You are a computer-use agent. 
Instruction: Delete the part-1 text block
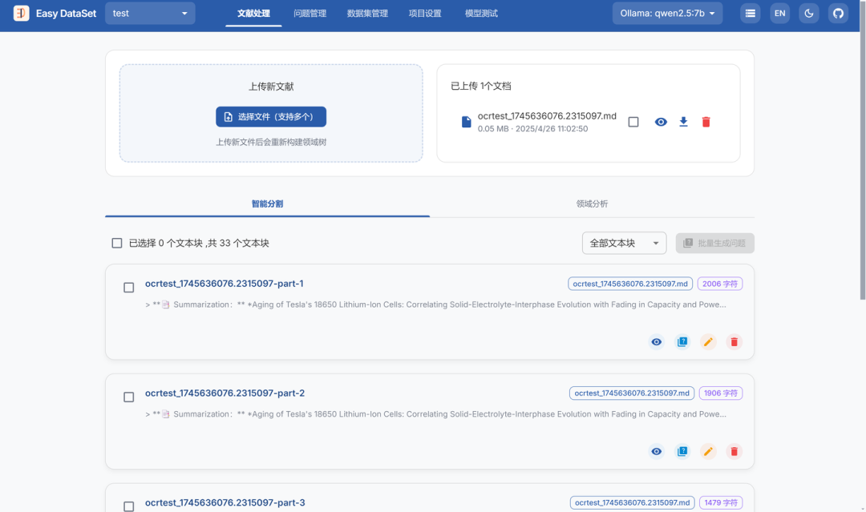click(734, 342)
